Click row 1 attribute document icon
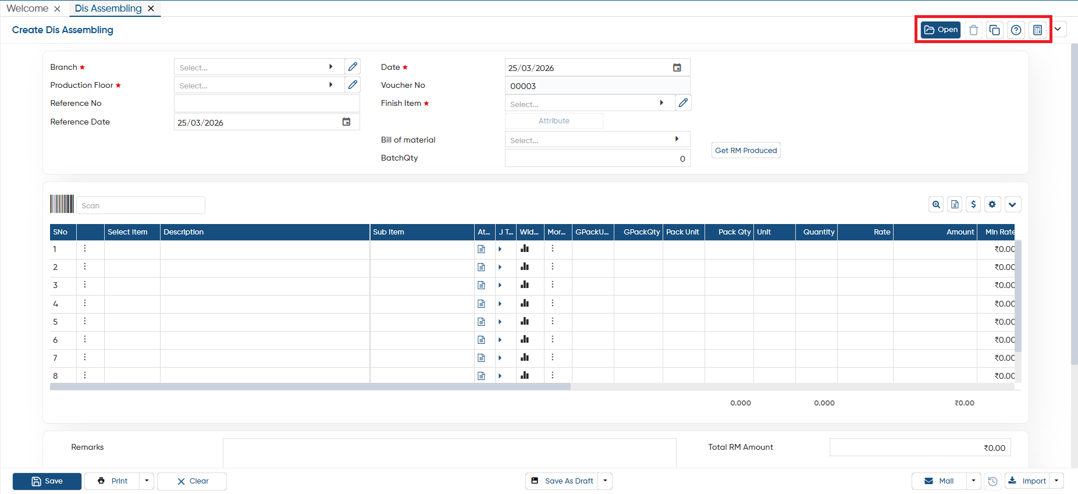This screenshot has width=1078, height=494. [481, 249]
